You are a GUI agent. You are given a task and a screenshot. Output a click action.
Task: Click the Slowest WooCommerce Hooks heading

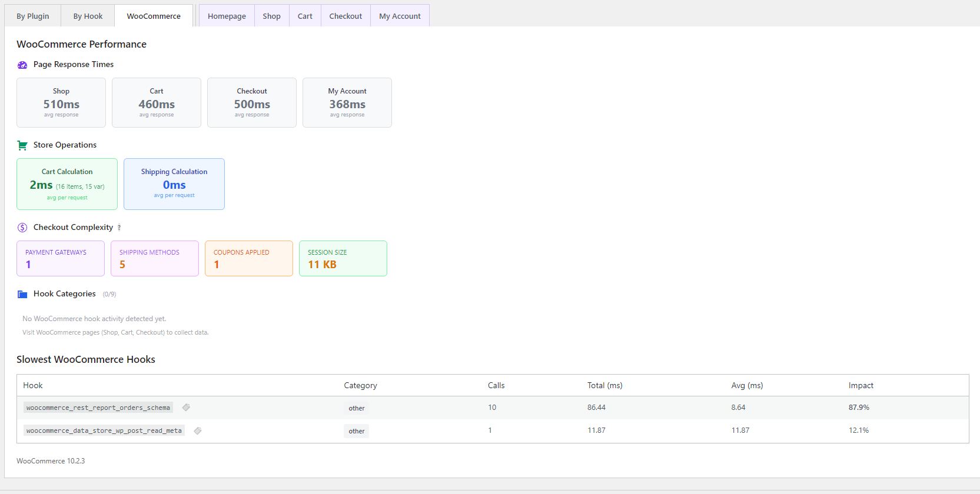tap(86, 359)
